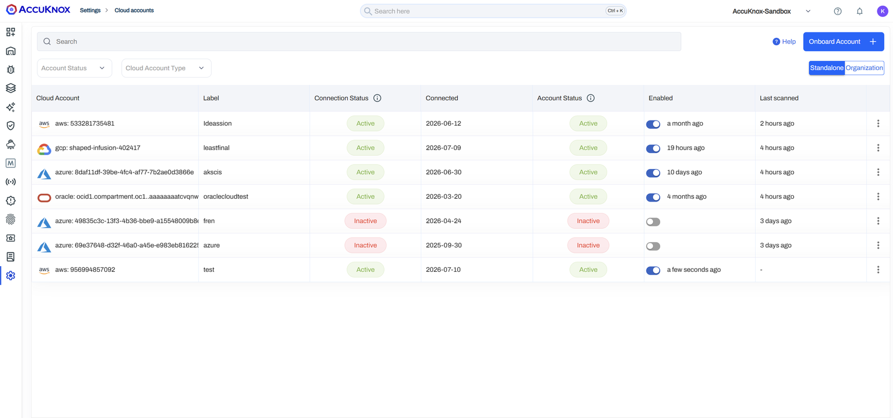Open the reports document icon in sidebar
This screenshot has width=893, height=418.
click(11, 257)
